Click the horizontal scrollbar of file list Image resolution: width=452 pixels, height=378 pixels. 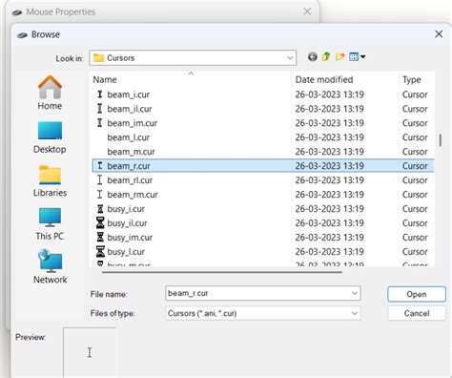click(222, 272)
